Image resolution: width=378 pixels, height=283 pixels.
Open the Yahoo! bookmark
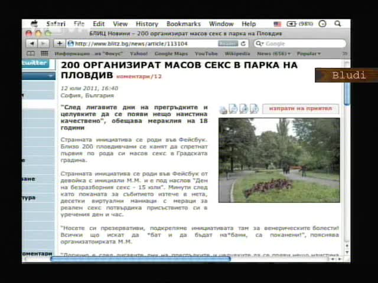click(x=139, y=54)
